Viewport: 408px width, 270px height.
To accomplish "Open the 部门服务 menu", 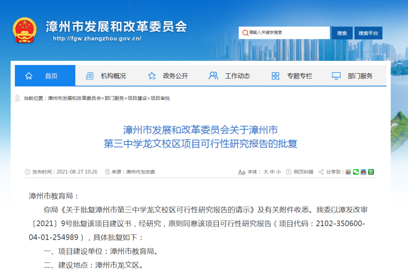I will (x=352, y=76).
